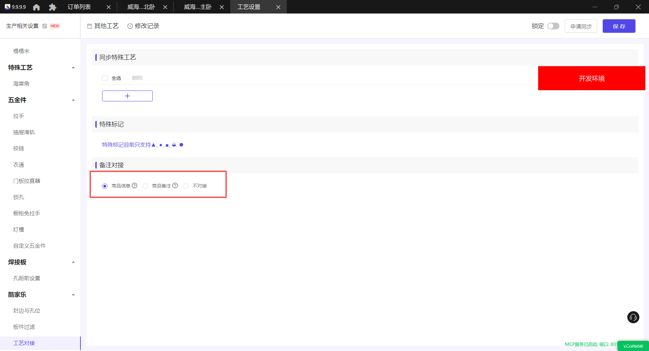The height and width of the screenshot is (351, 649).
Task: Collapse the 五金件 sidebar group
Action: [73, 100]
